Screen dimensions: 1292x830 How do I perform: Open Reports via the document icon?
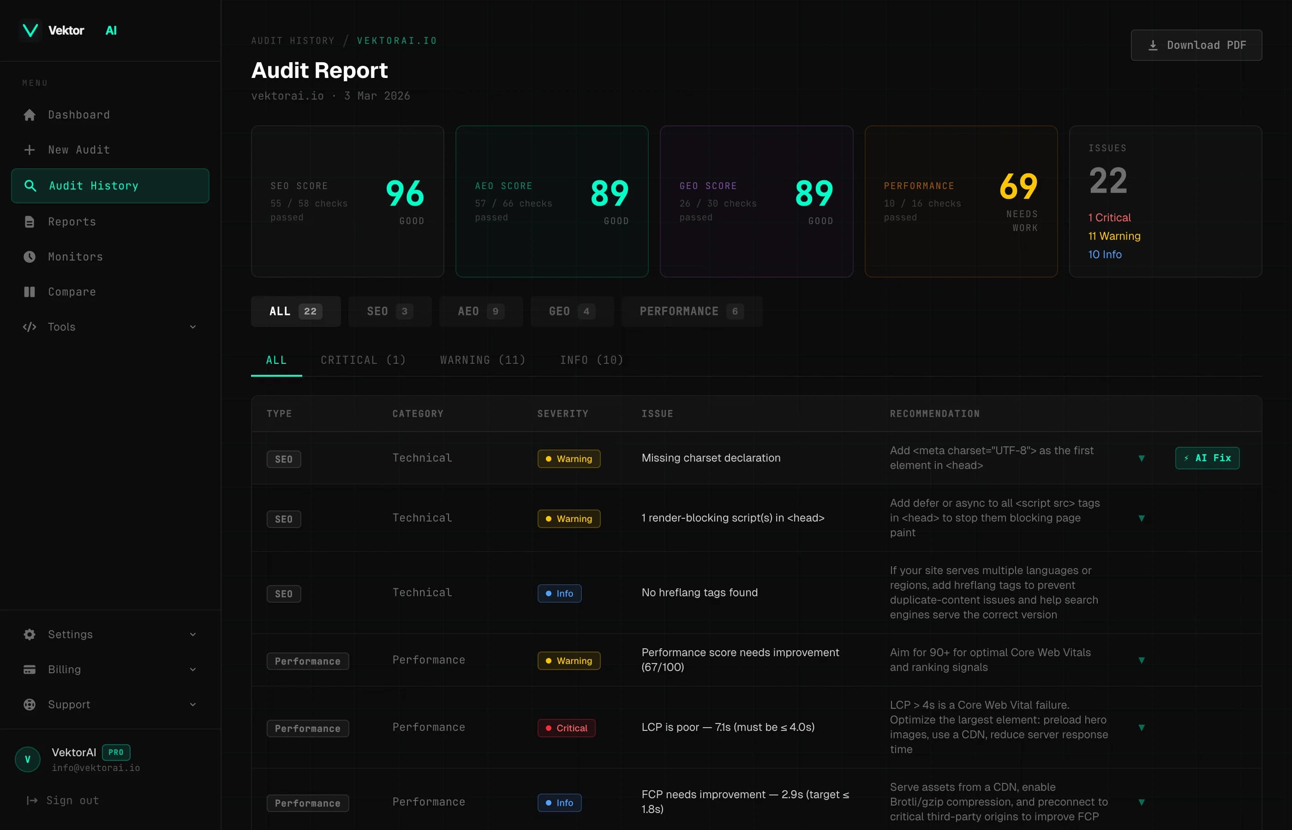[30, 221]
